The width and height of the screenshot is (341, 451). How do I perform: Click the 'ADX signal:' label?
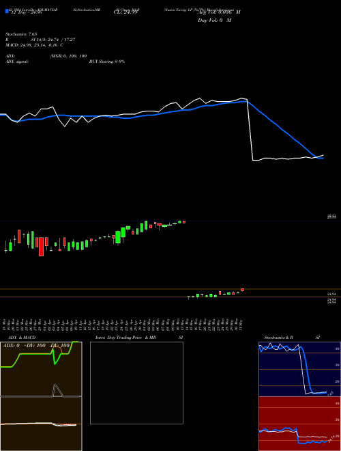[16, 61]
